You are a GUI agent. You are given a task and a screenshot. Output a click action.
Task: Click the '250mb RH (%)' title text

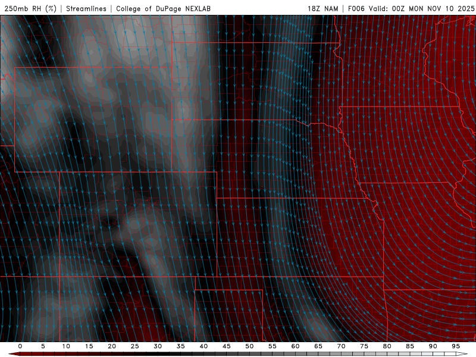coord(30,8)
